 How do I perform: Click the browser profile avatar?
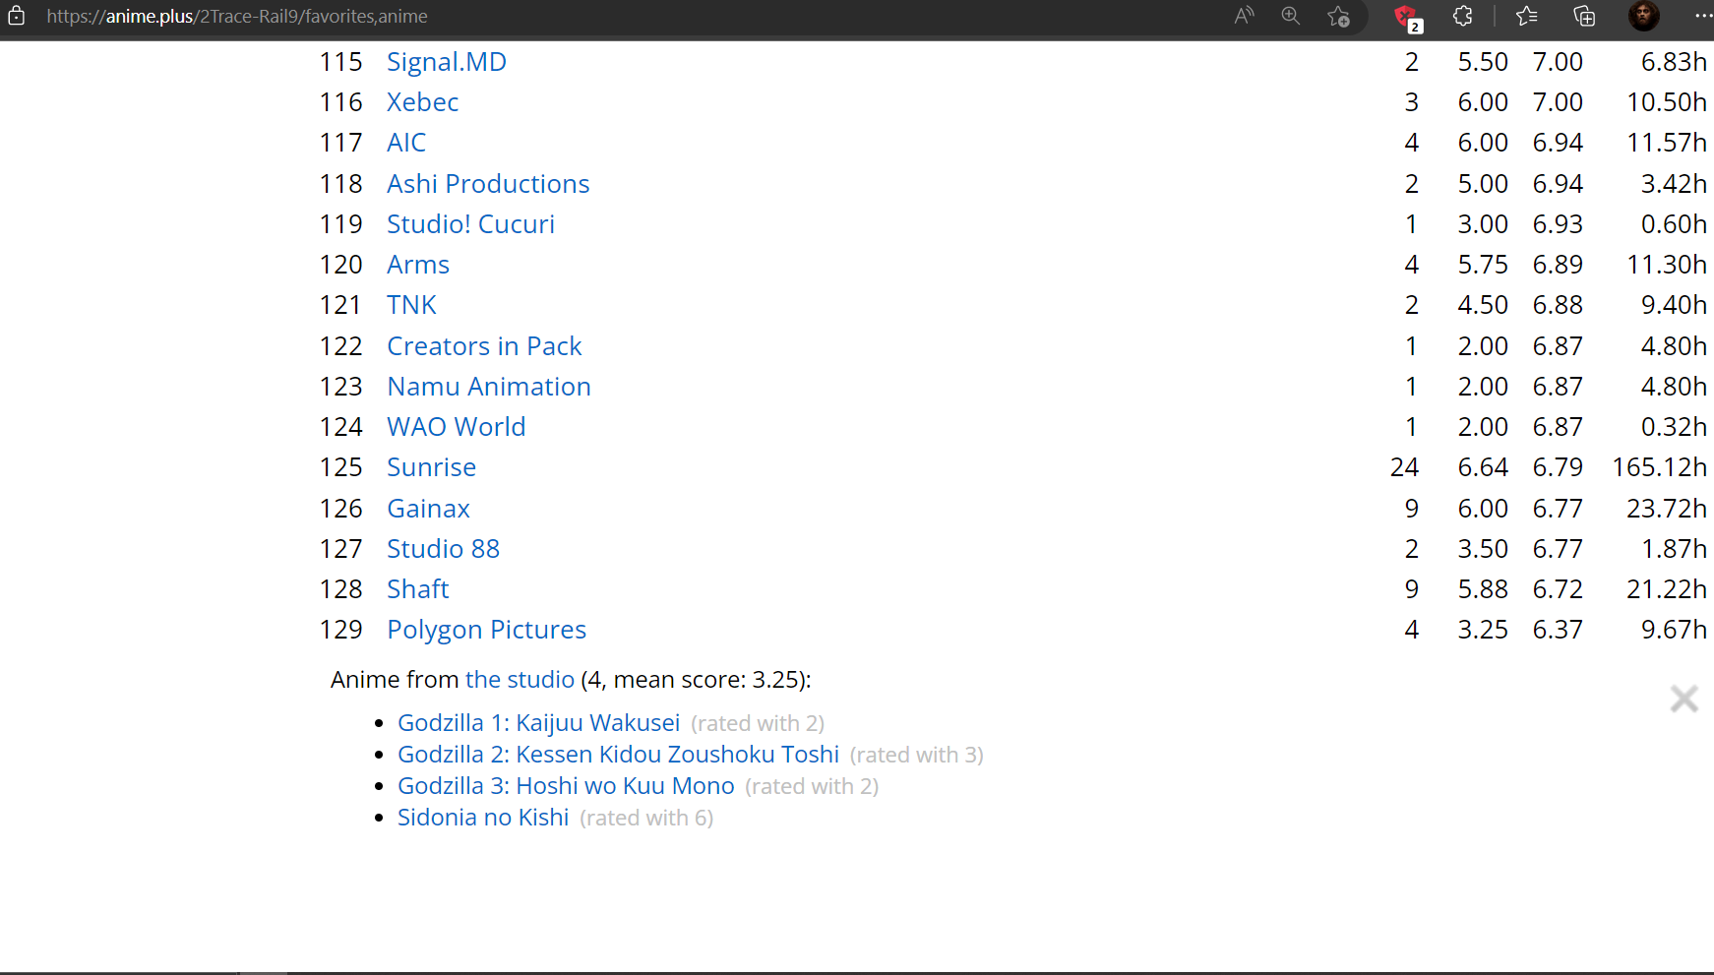pos(1643,16)
